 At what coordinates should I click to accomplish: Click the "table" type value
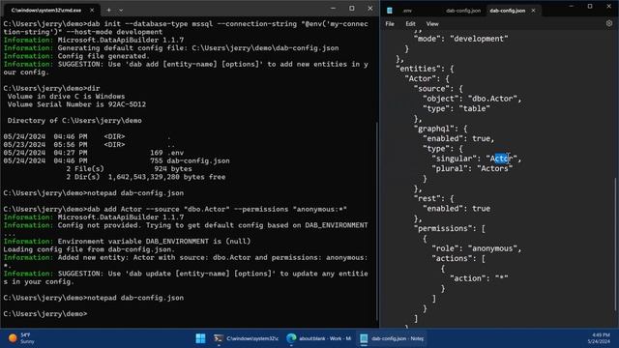pos(474,108)
